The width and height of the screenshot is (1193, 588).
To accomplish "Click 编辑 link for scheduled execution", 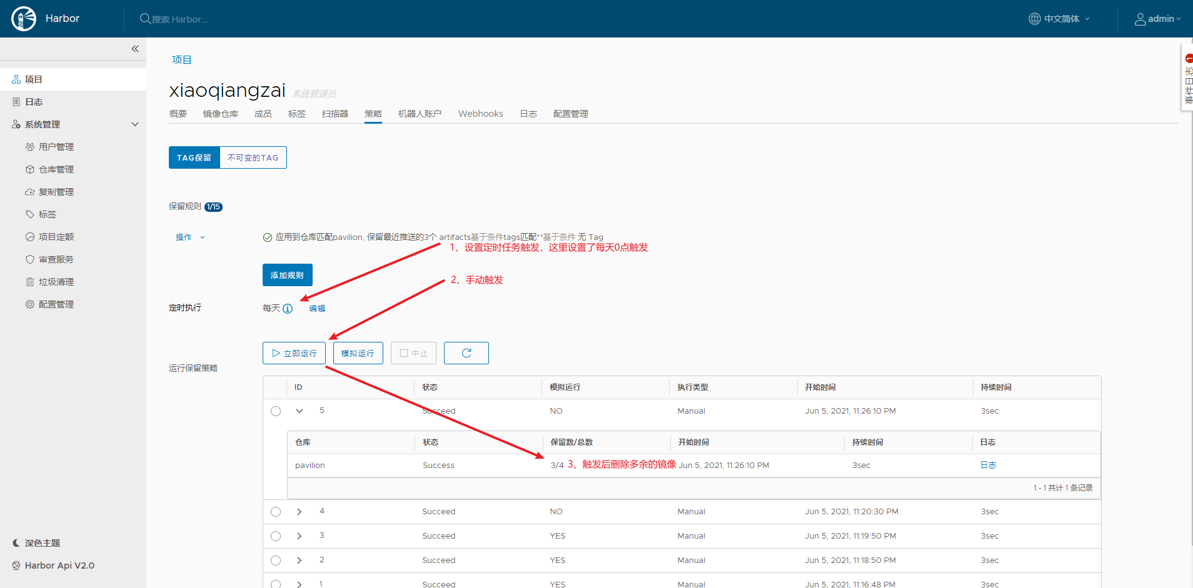I will coord(317,309).
